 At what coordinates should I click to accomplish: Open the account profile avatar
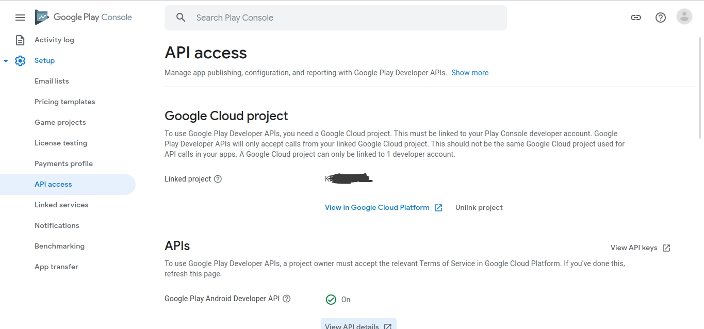click(x=684, y=17)
